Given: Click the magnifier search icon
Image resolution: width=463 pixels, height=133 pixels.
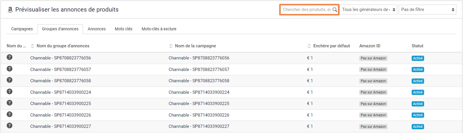Looking at the screenshot, I should click(335, 10).
